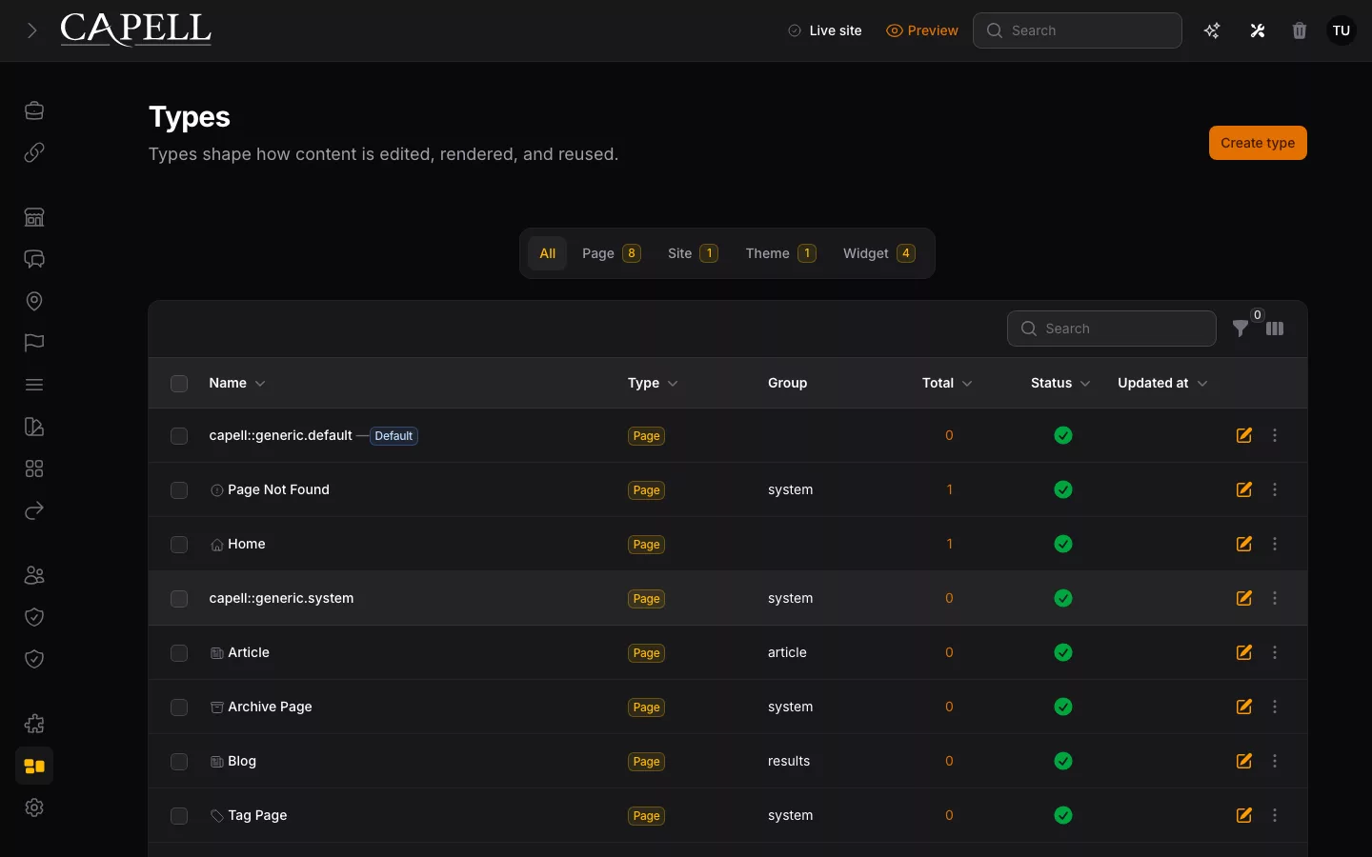
Task: Open the users group icon in sidebar
Action: click(x=34, y=575)
